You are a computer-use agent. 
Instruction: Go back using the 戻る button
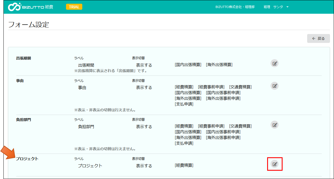(318, 39)
